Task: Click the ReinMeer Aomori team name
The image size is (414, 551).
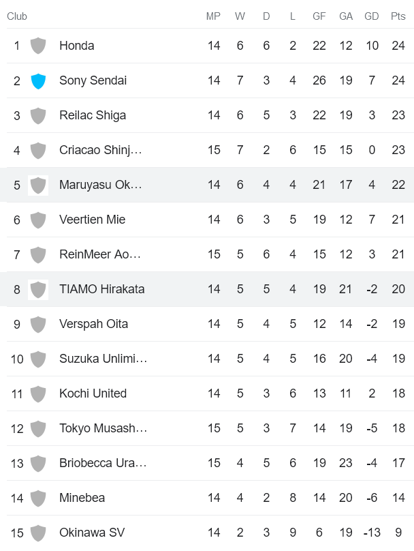Action: coord(100,254)
